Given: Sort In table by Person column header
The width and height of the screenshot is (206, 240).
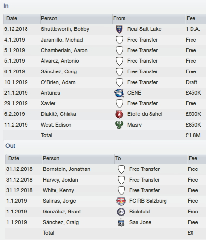Looking at the screenshot, I should [76, 19].
